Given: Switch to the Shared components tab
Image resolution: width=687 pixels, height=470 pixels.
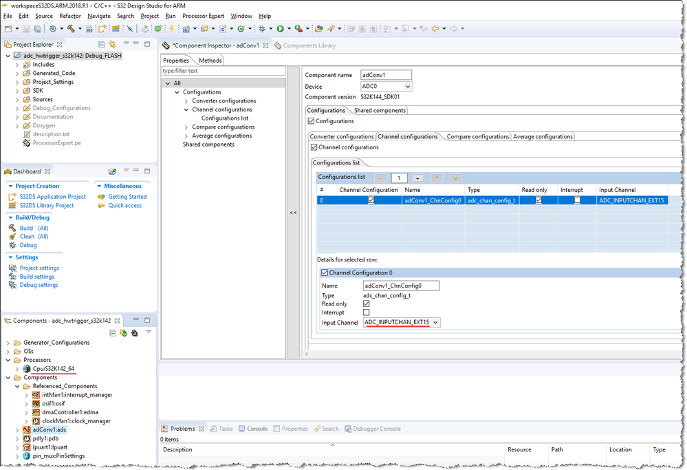Looking at the screenshot, I should [380, 111].
